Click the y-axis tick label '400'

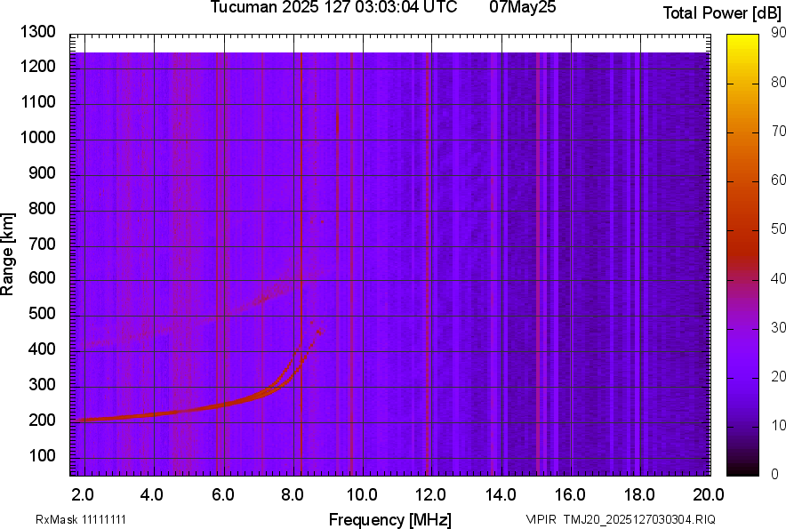[42, 349]
